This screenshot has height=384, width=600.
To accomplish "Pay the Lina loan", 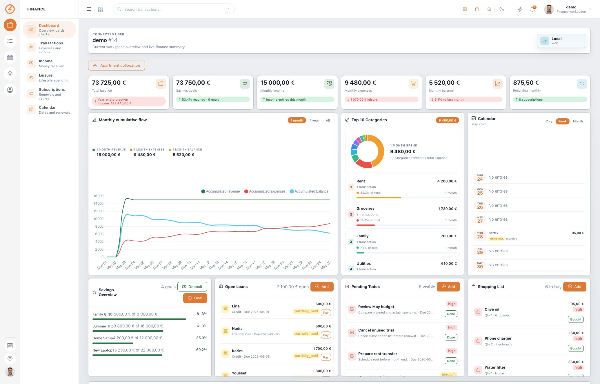I will coord(326,313).
